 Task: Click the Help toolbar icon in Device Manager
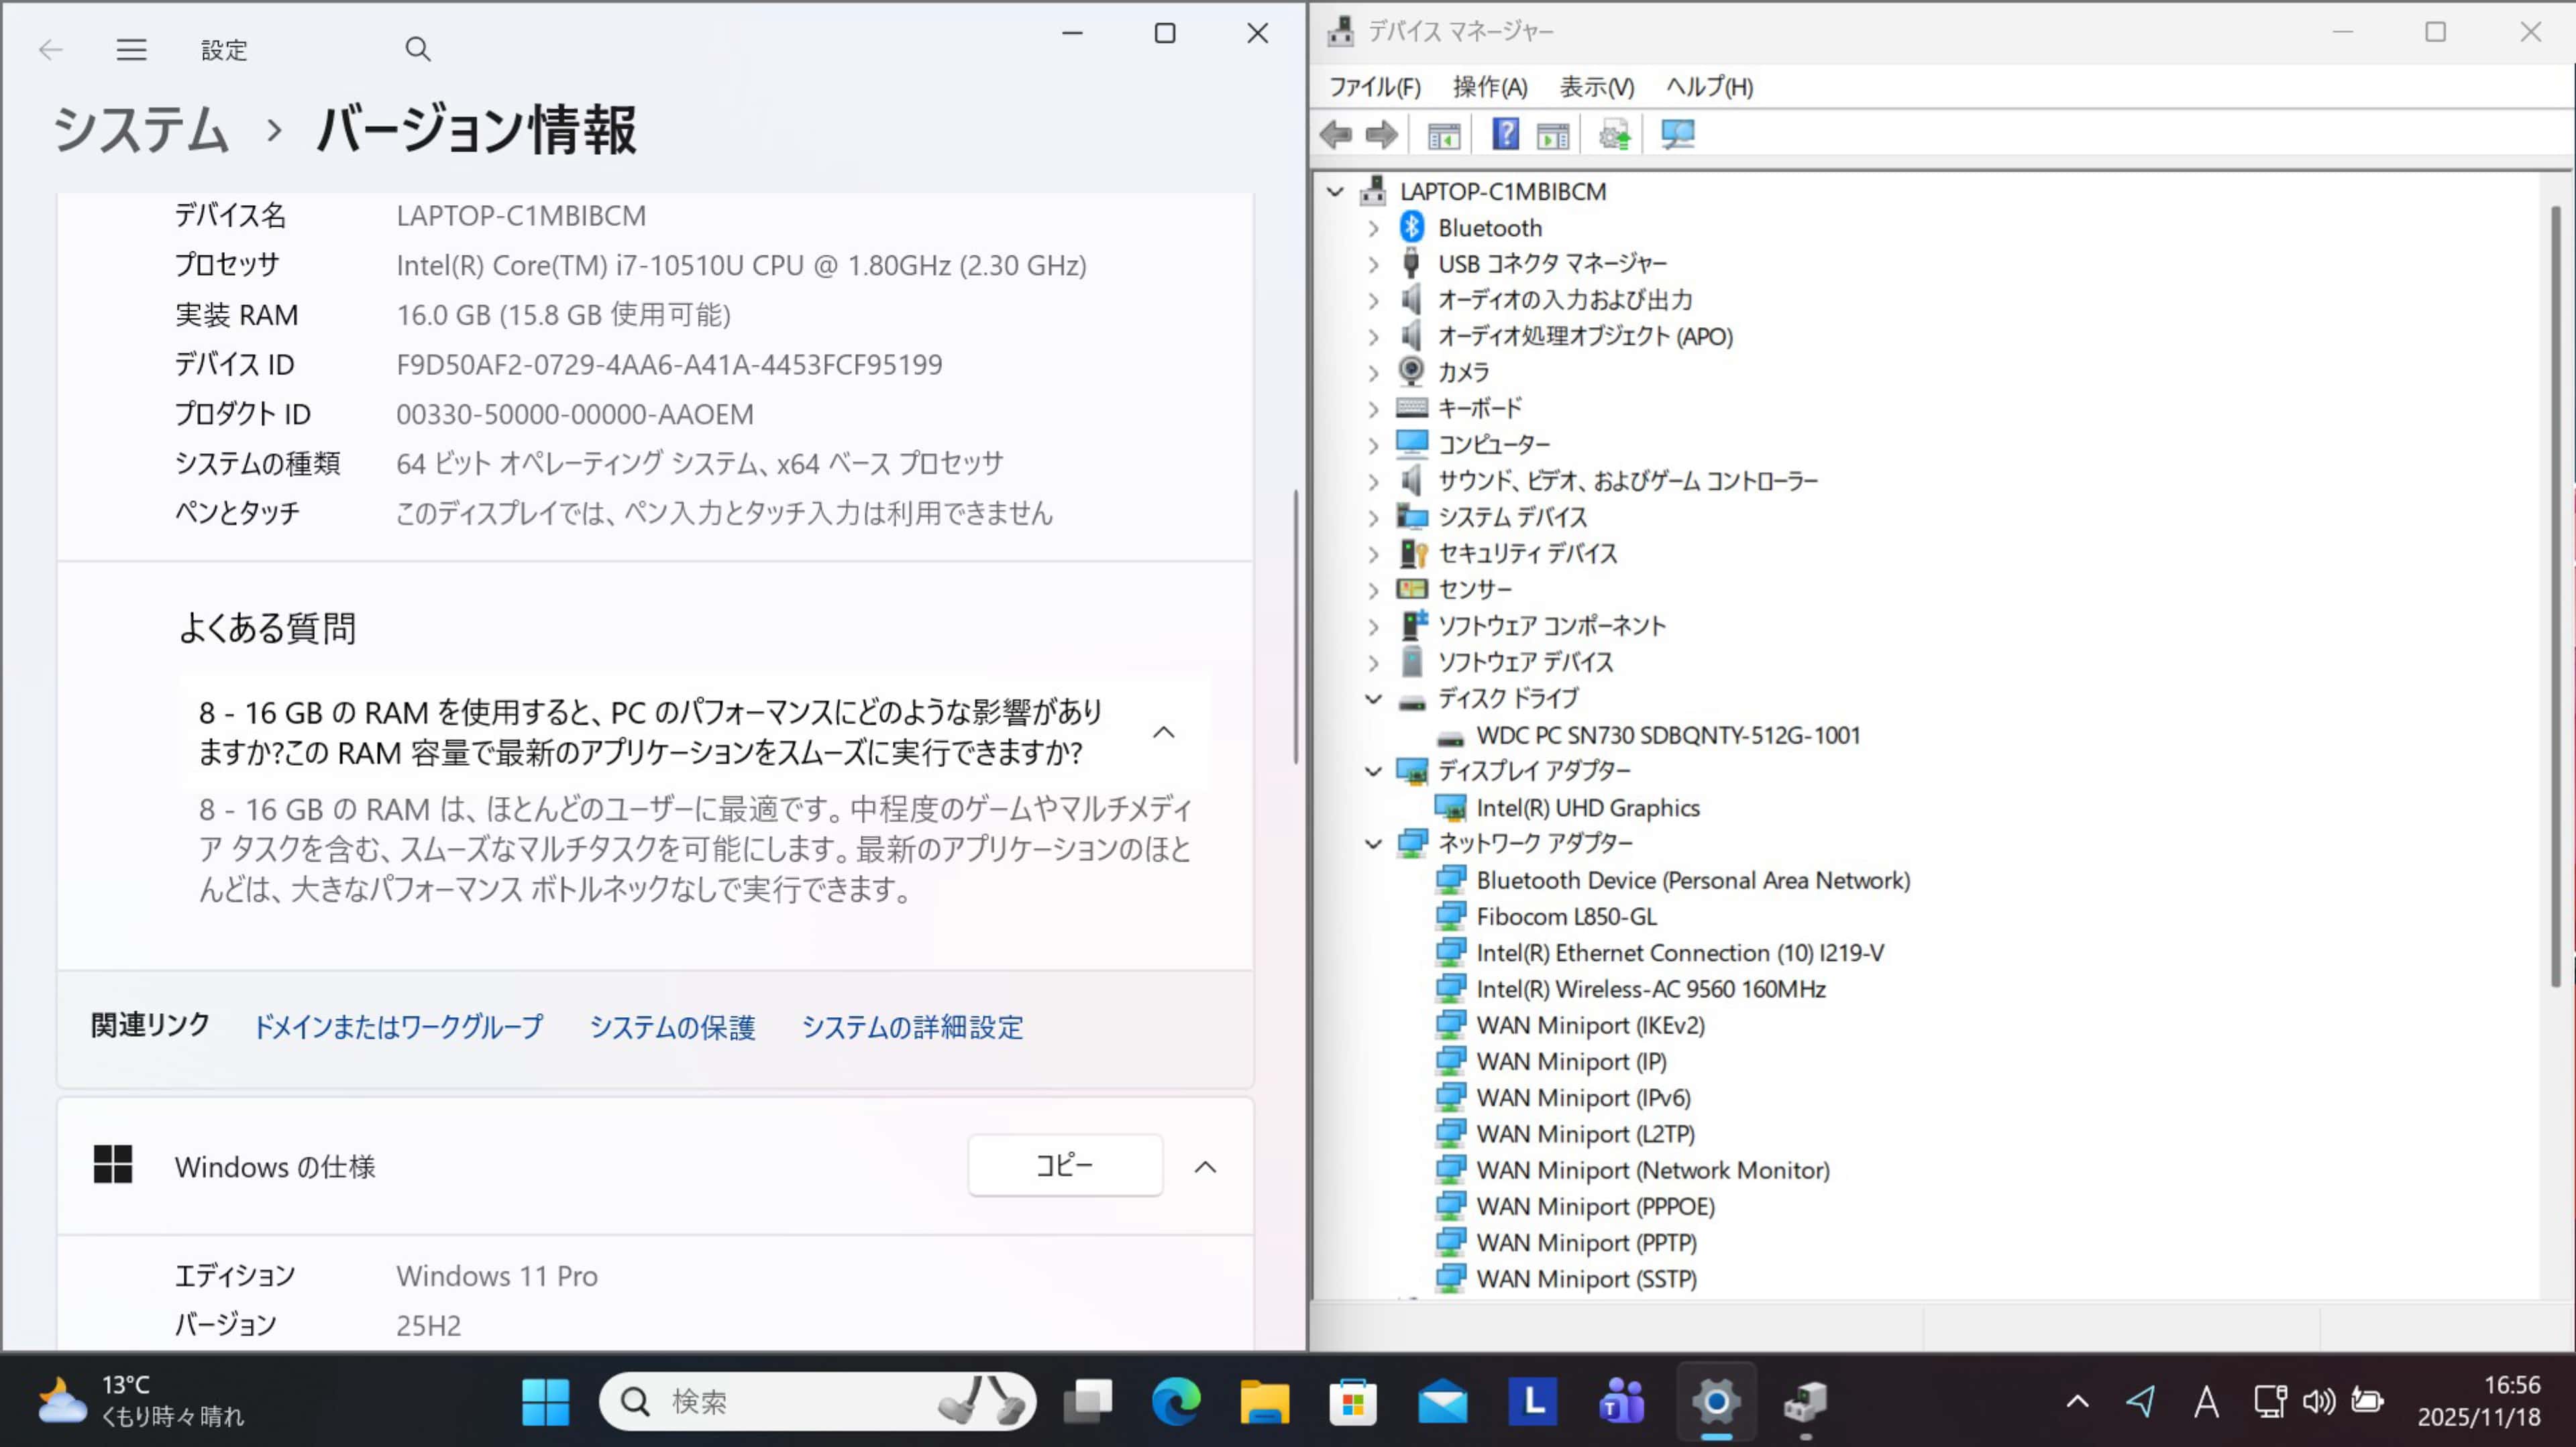(x=1505, y=135)
